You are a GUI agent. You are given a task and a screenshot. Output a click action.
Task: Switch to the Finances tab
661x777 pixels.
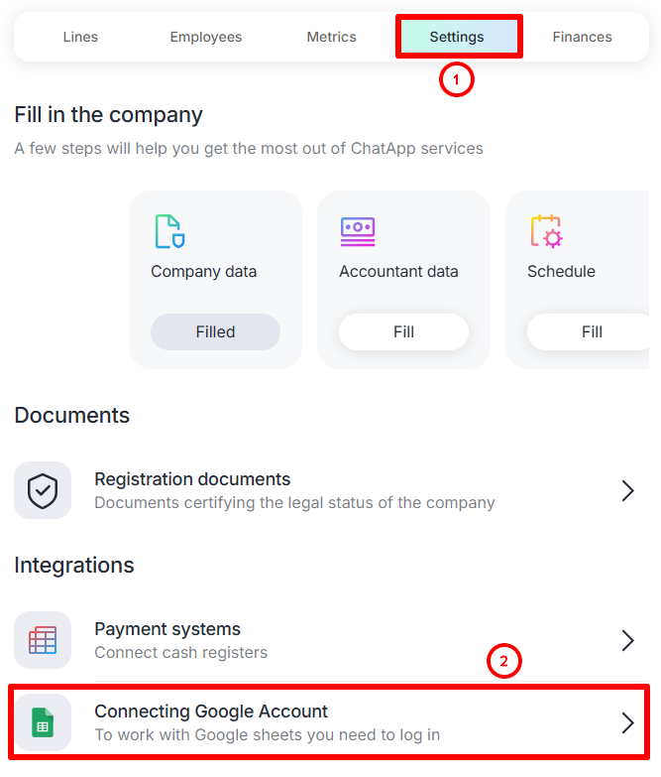[583, 37]
